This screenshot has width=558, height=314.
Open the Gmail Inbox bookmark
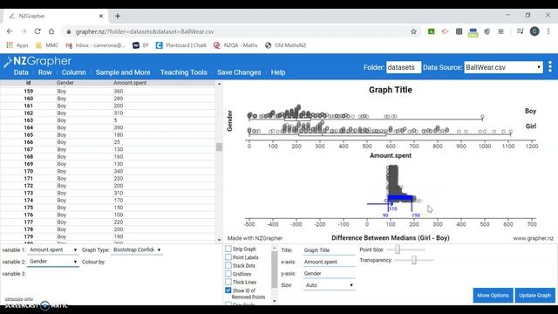[x=96, y=45]
